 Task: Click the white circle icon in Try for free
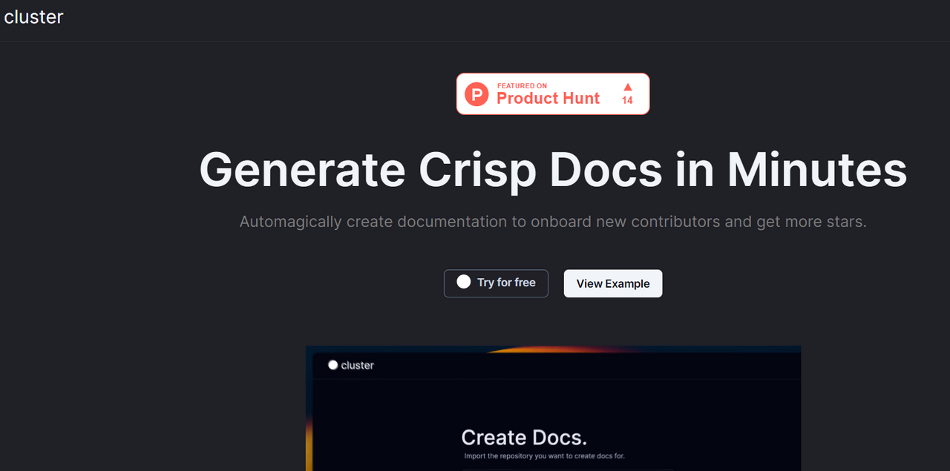click(x=464, y=282)
